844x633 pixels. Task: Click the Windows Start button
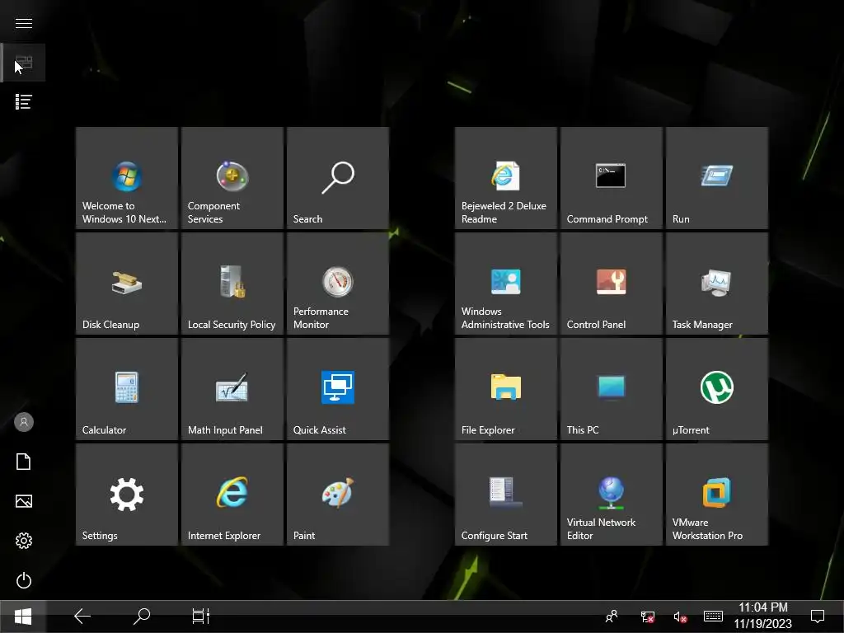(23, 617)
